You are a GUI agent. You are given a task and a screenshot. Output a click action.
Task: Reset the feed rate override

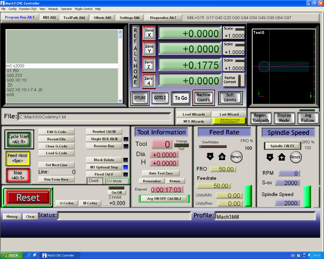[x=236, y=157]
